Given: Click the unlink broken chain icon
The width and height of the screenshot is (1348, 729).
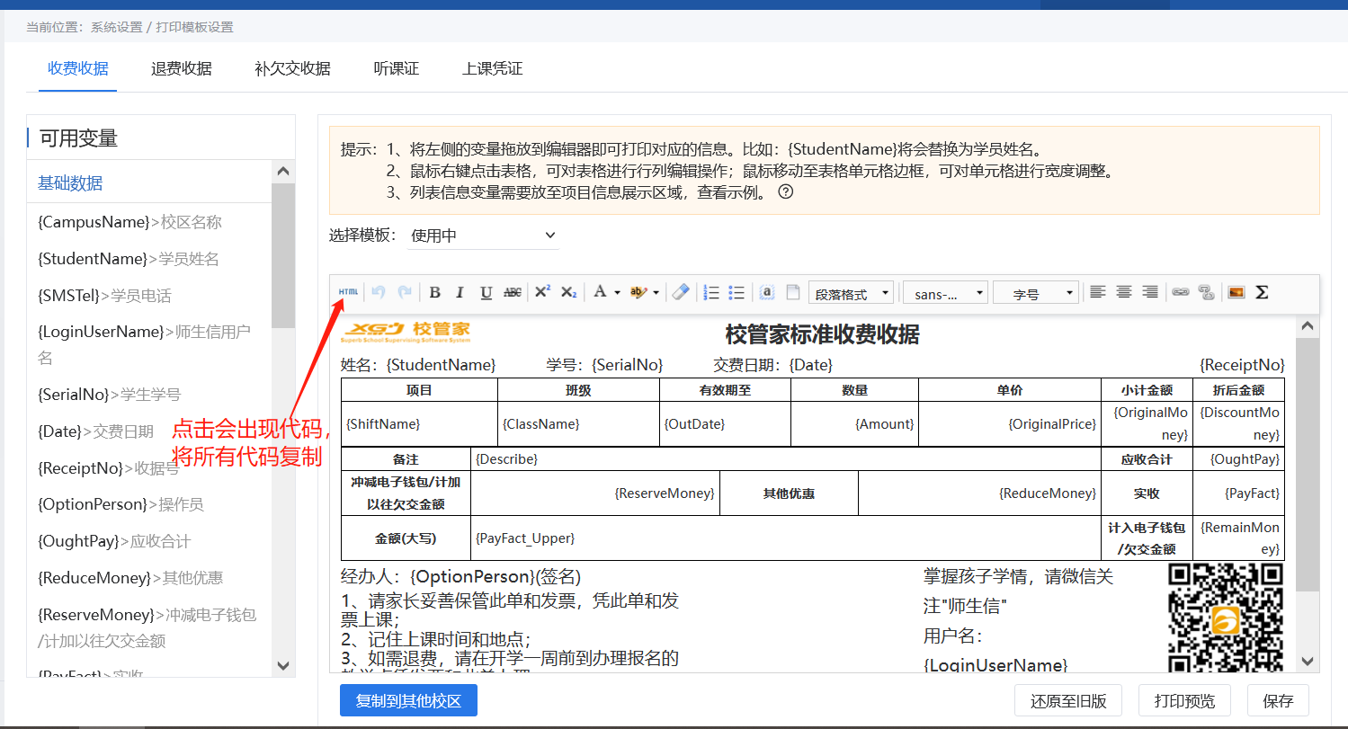Looking at the screenshot, I should [x=1206, y=292].
